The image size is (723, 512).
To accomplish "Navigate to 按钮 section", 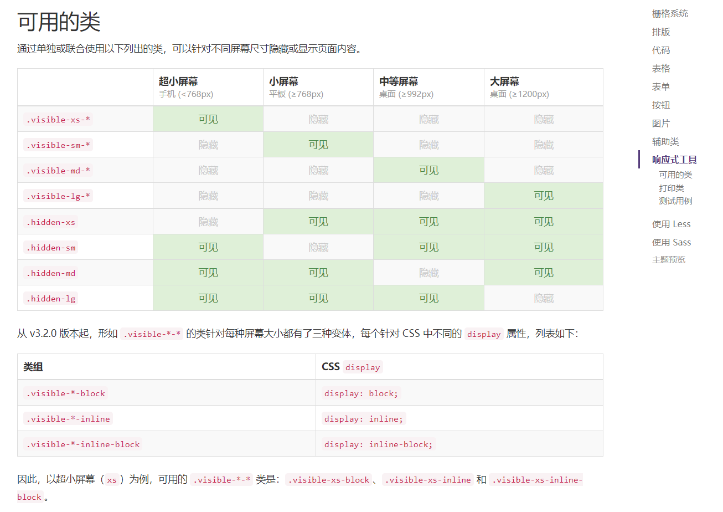I will pyautogui.click(x=661, y=105).
